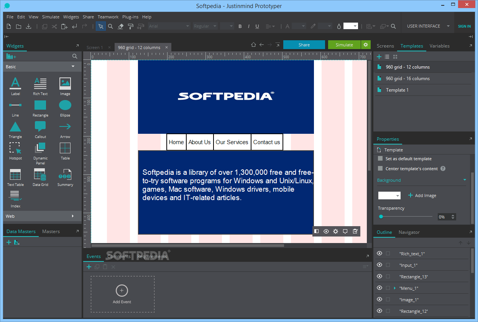
Task: Check Set as default template
Action: [380, 159]
